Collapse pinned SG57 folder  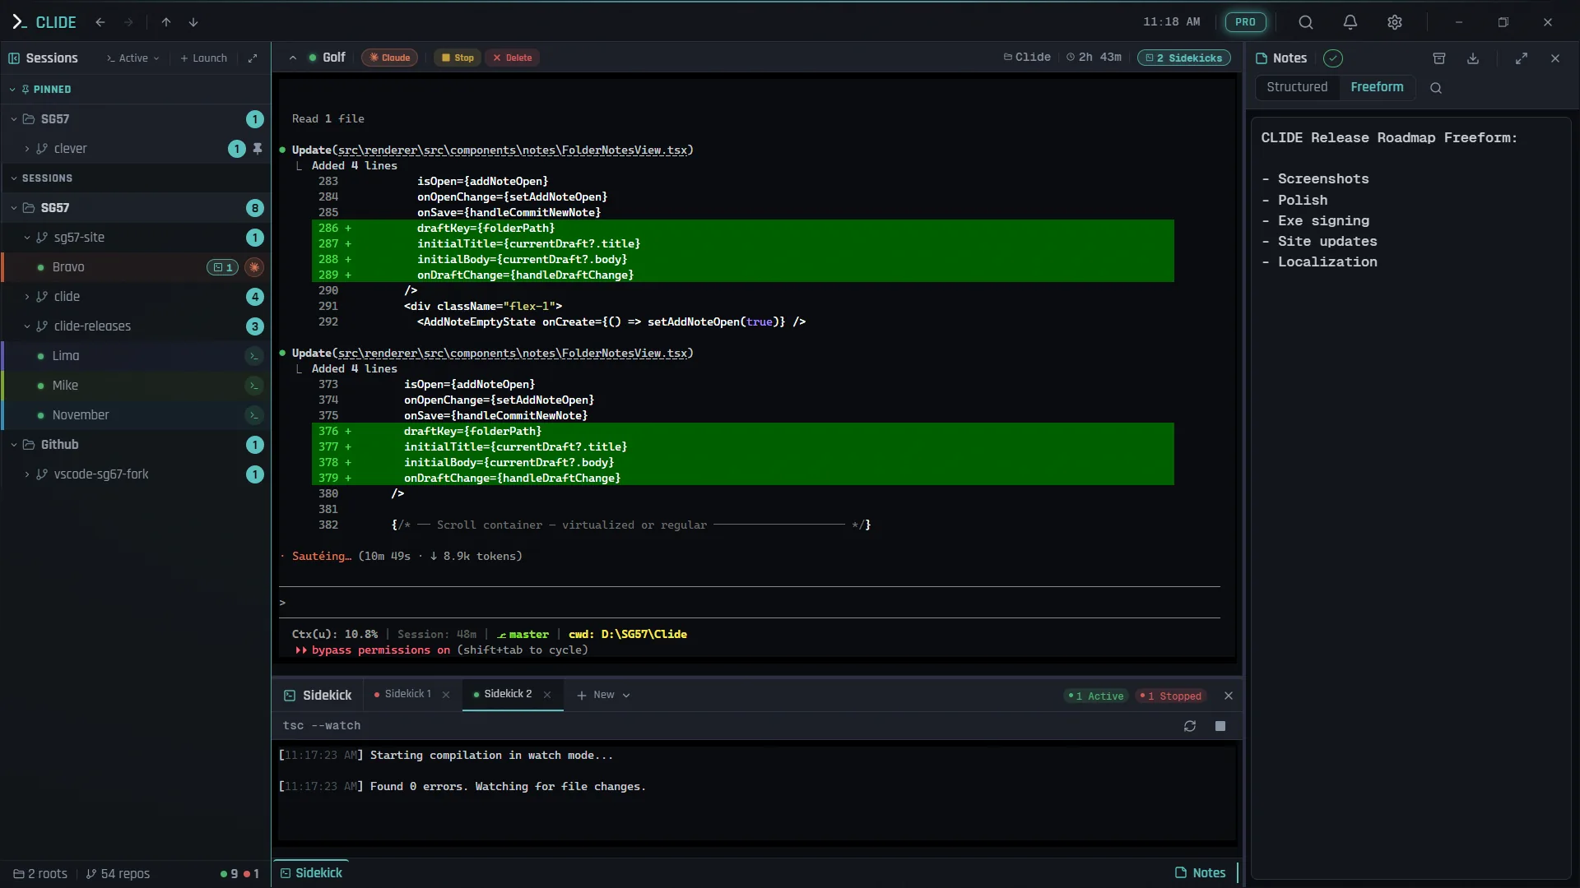click(x=13, y=119)
